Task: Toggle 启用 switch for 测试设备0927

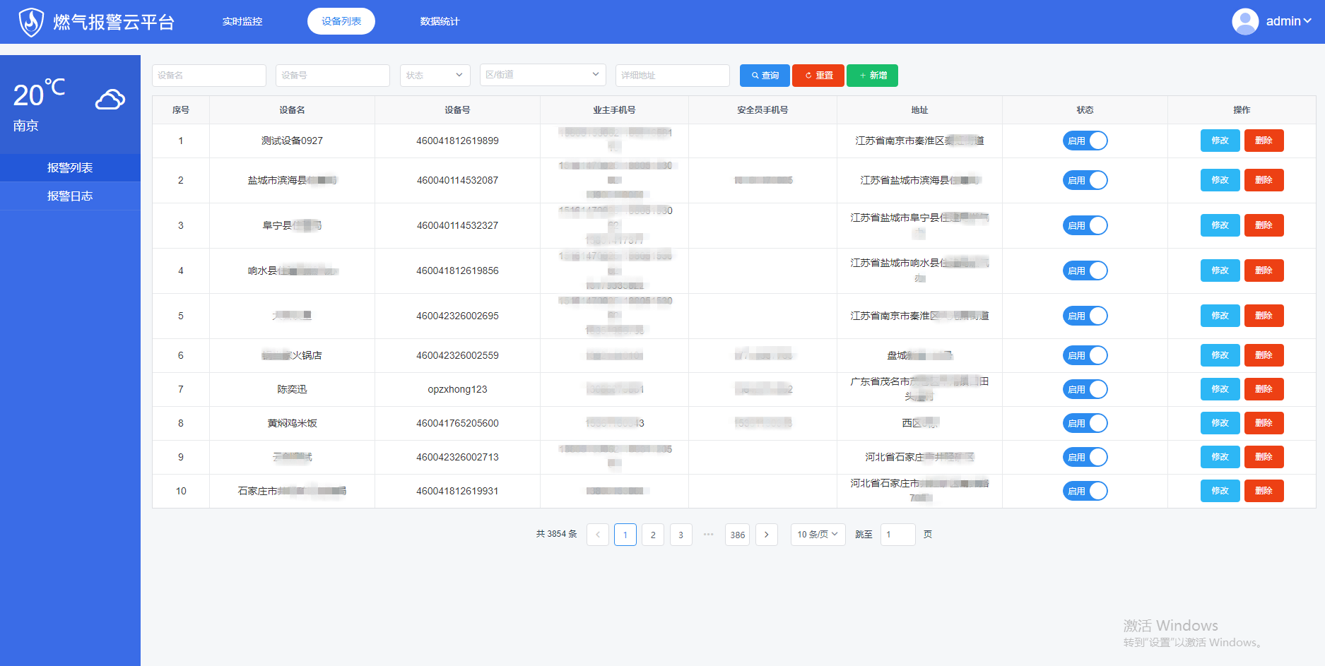Action: tap(1085, 141)
